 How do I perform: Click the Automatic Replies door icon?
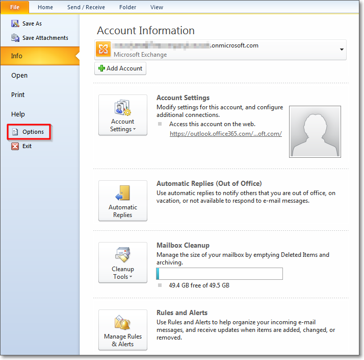(122, 193)
